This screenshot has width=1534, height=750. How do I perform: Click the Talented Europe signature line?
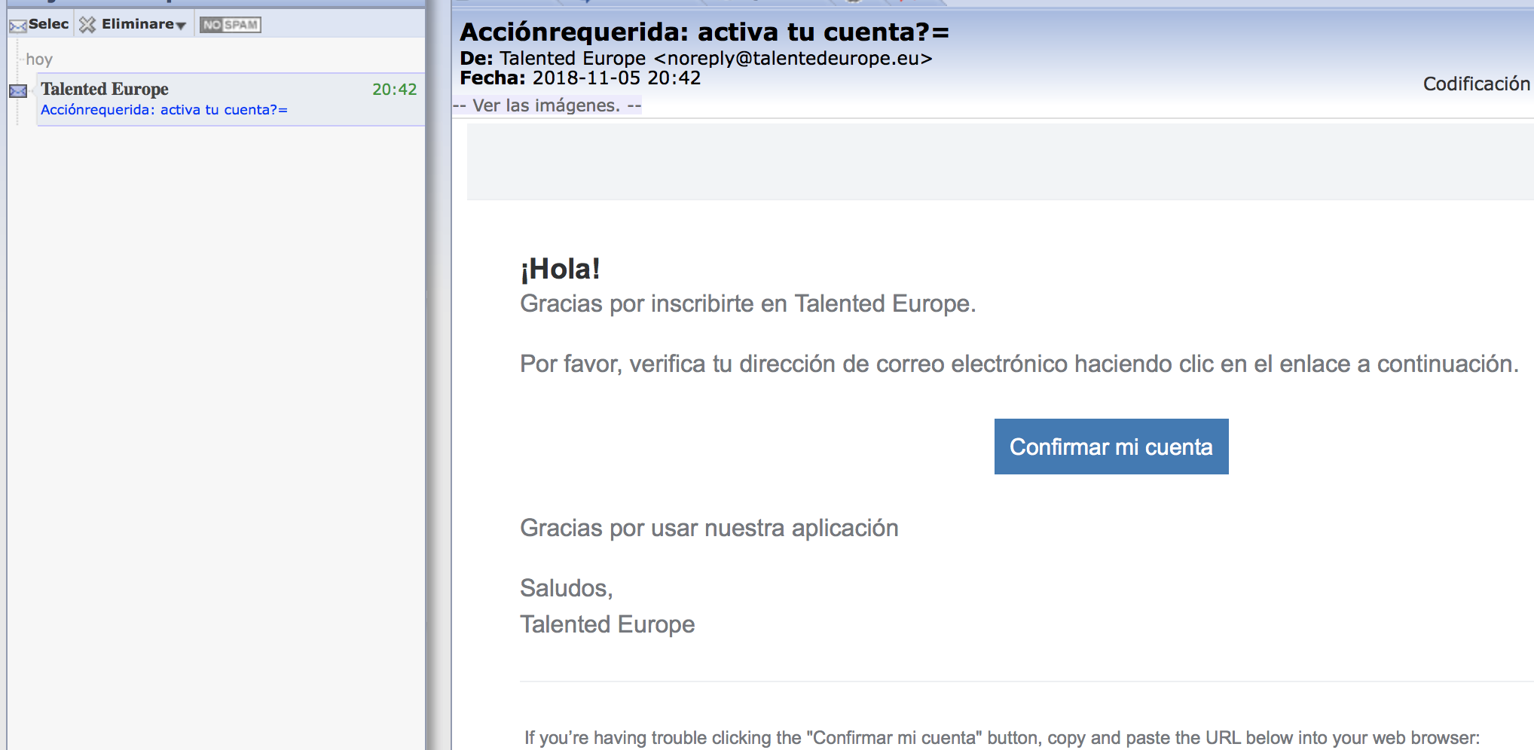(x=607, y=624)
